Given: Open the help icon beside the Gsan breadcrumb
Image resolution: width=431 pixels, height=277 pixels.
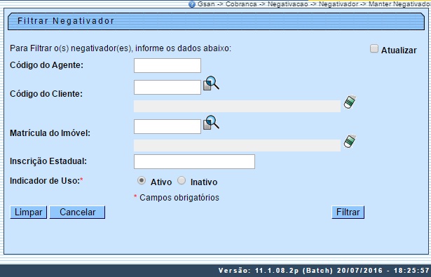Looking at the screenshot, I should [192, 4].
